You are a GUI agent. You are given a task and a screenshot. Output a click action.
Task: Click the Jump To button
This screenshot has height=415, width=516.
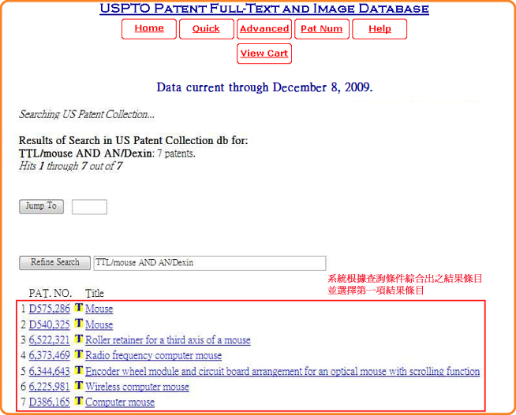click(42, 206)
